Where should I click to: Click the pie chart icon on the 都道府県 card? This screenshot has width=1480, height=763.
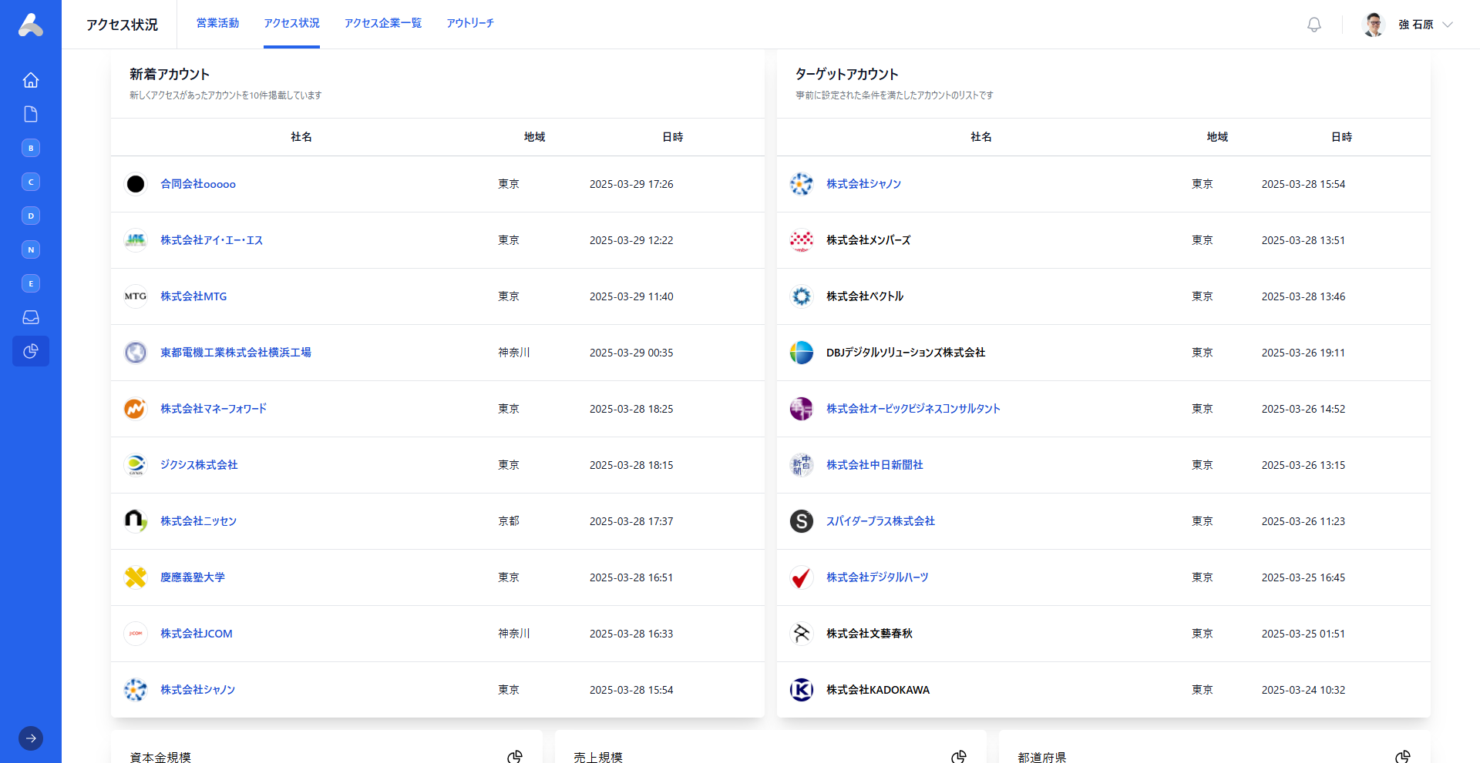pos(1404,756)
